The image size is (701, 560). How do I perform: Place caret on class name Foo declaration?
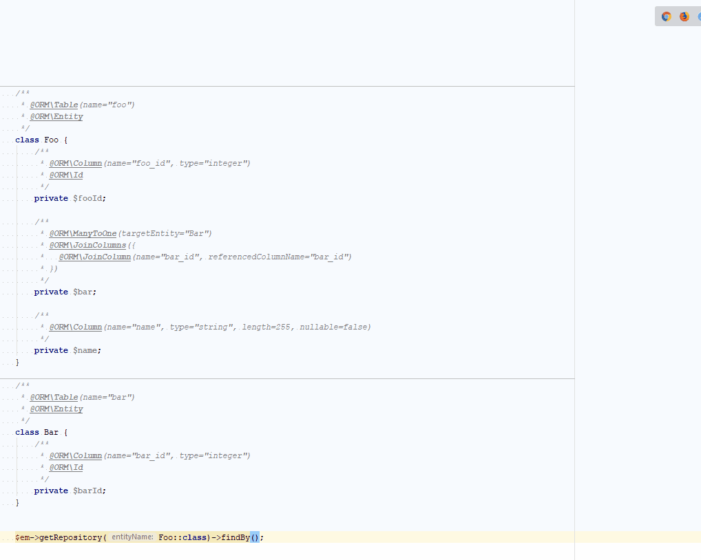pos(52,140)
